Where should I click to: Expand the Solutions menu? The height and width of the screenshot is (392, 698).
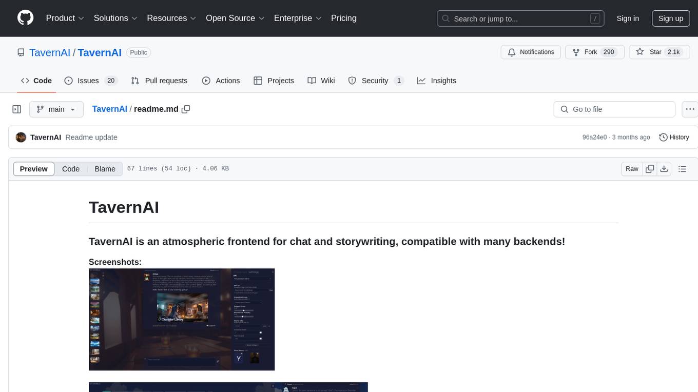coord(115,18)
